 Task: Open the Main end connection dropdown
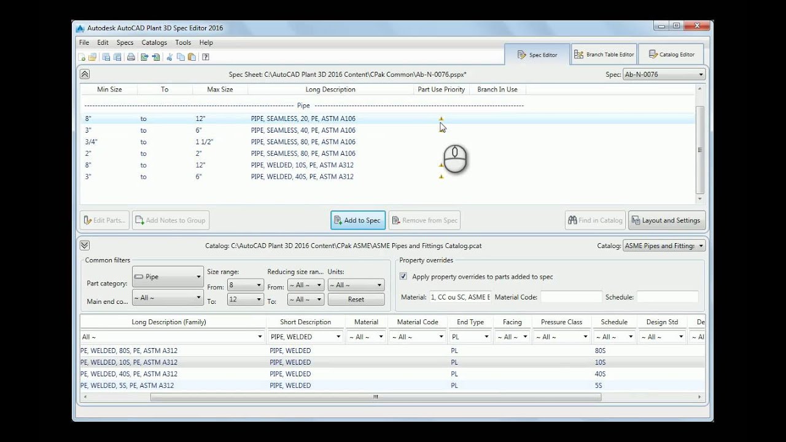coord(168,298)
